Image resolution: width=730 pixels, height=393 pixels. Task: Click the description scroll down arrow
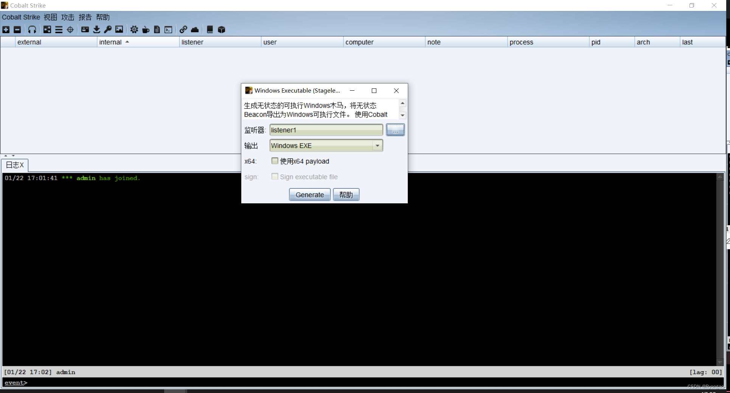402,115
